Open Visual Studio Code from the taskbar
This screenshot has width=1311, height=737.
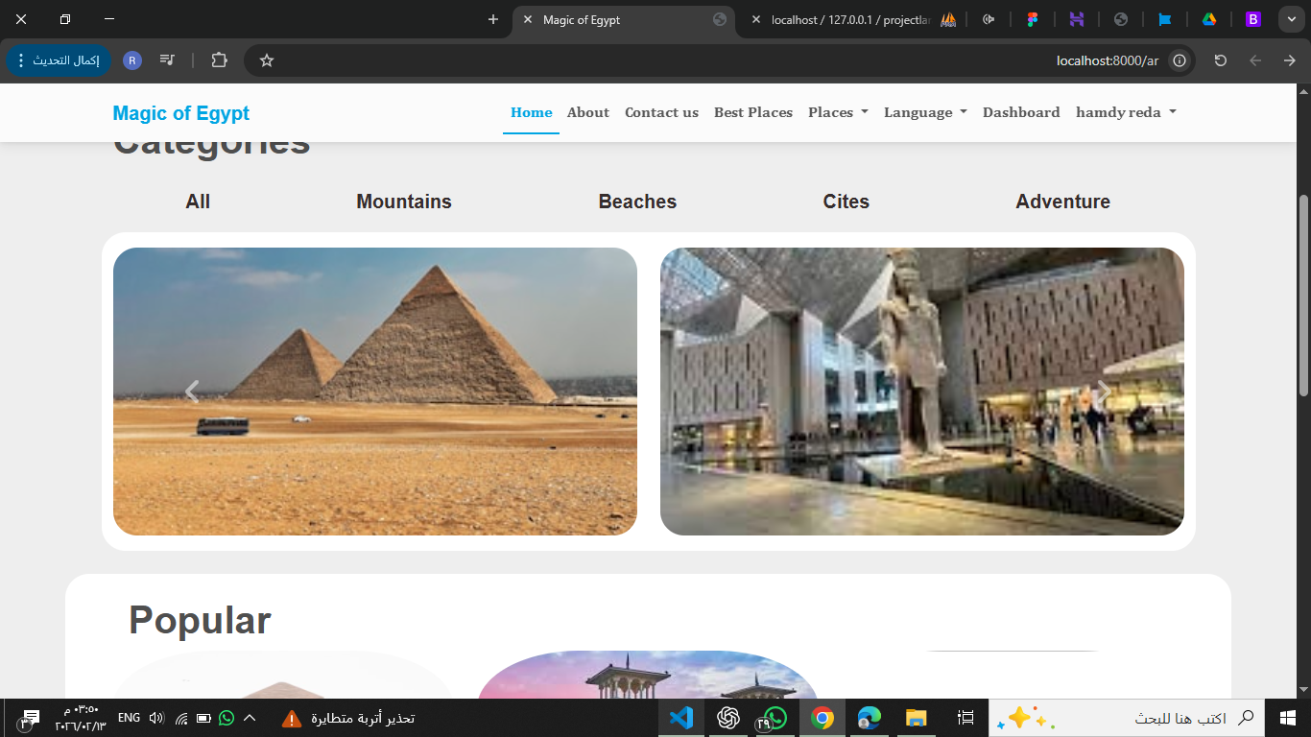(681, 718)
